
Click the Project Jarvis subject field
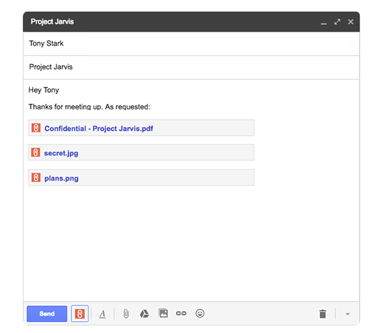pyautogui.click(x=191, y=67)
